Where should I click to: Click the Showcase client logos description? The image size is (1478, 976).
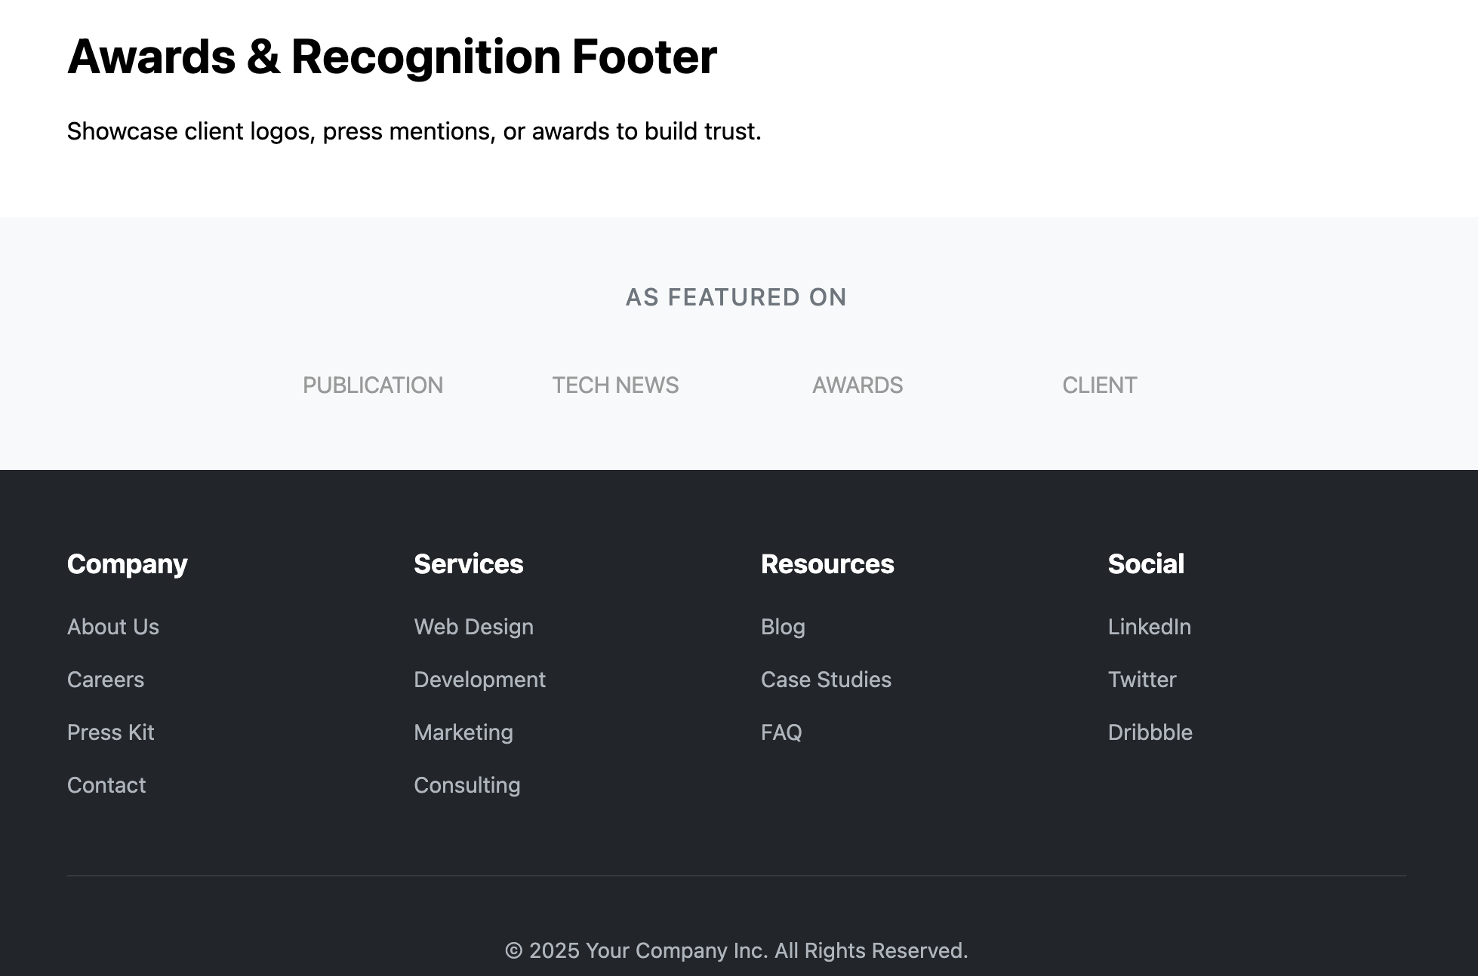(414, 131)
